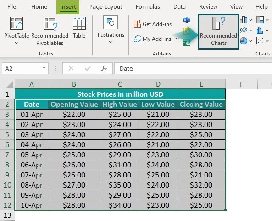Viewport: 272px width, 221px height.
Task: Click the 05-Apr date cell
Action: [x=32, y=155]
